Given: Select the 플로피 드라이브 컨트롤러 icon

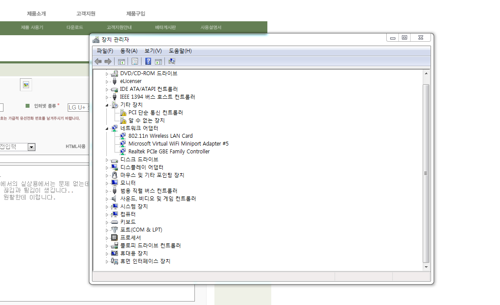Looking at the screenshot, I should pyautogui.click(x=115, y=245).
